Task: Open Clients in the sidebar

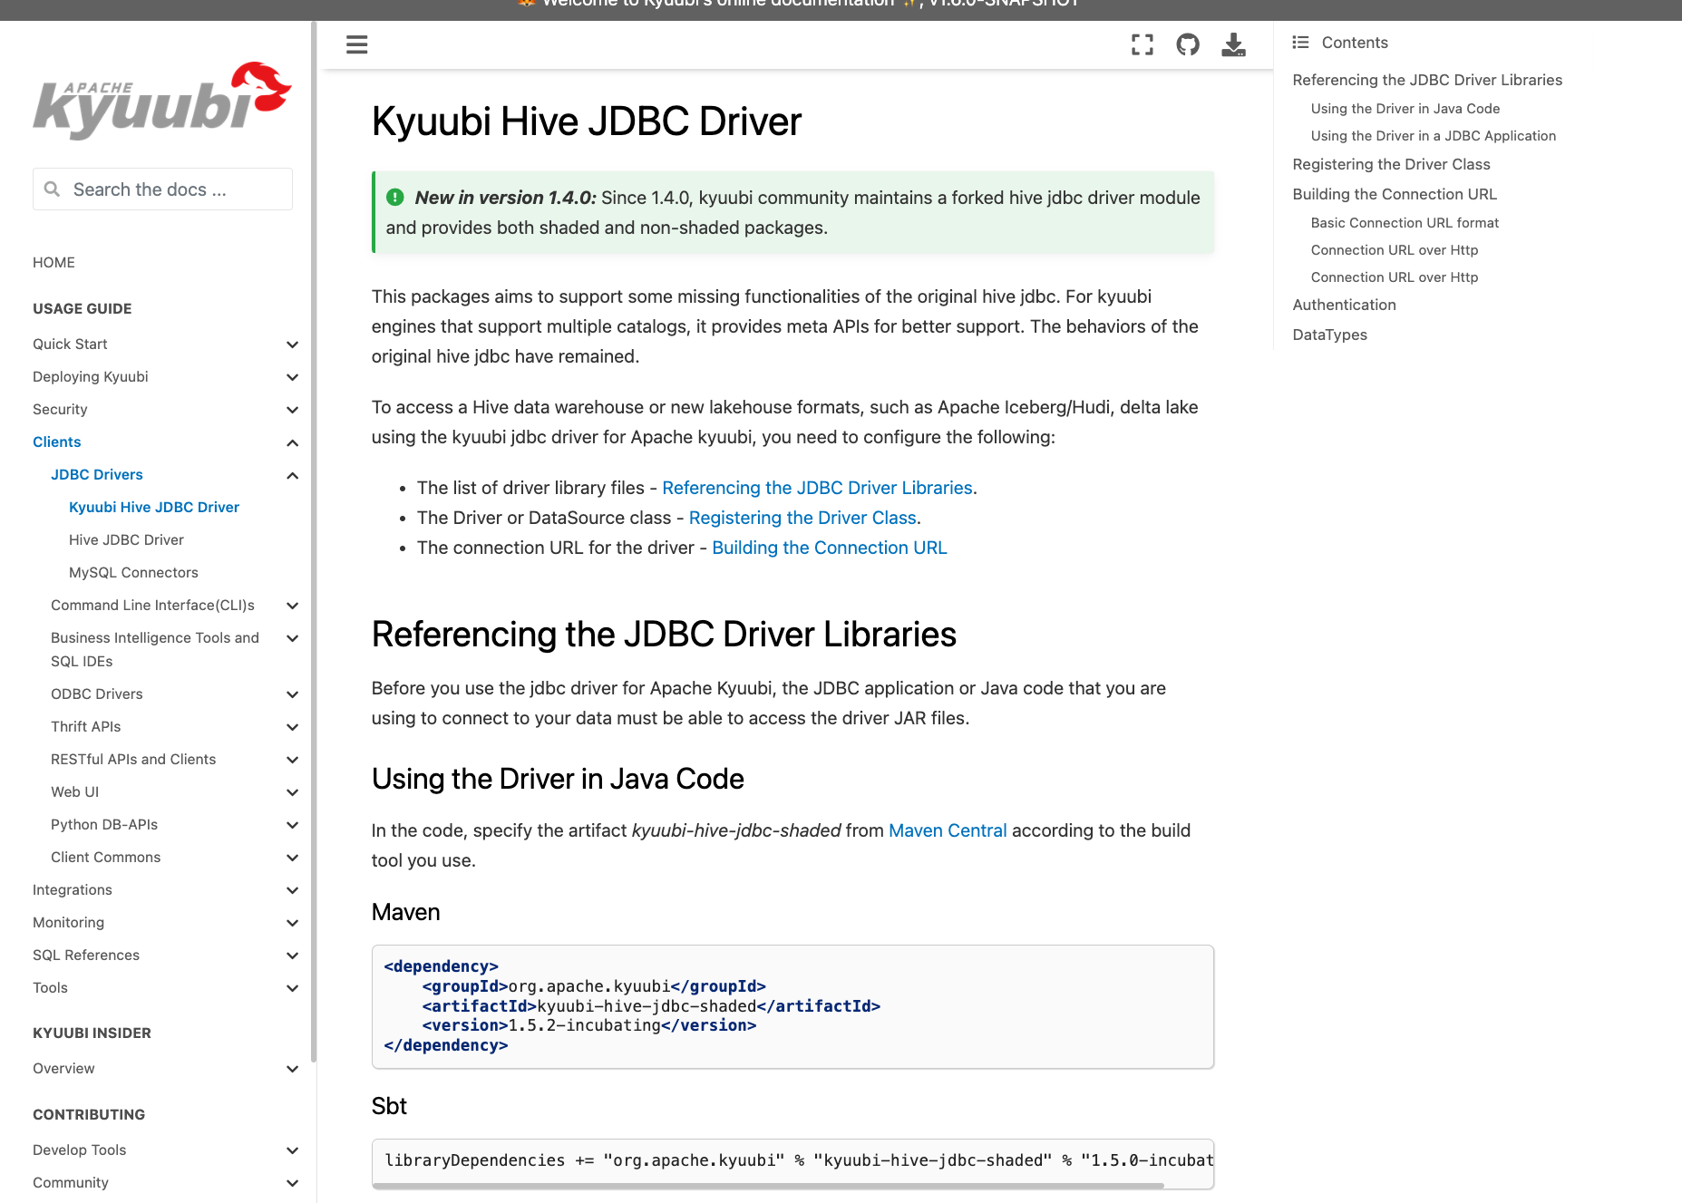Action: 56,441
